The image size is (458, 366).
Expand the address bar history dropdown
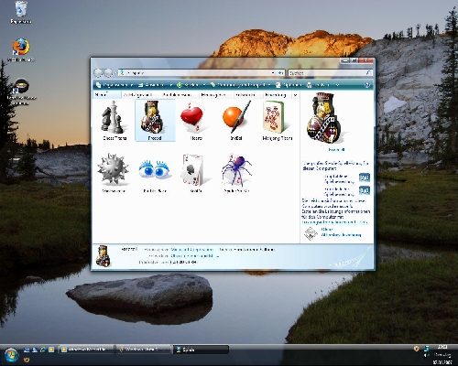(273, 73)
